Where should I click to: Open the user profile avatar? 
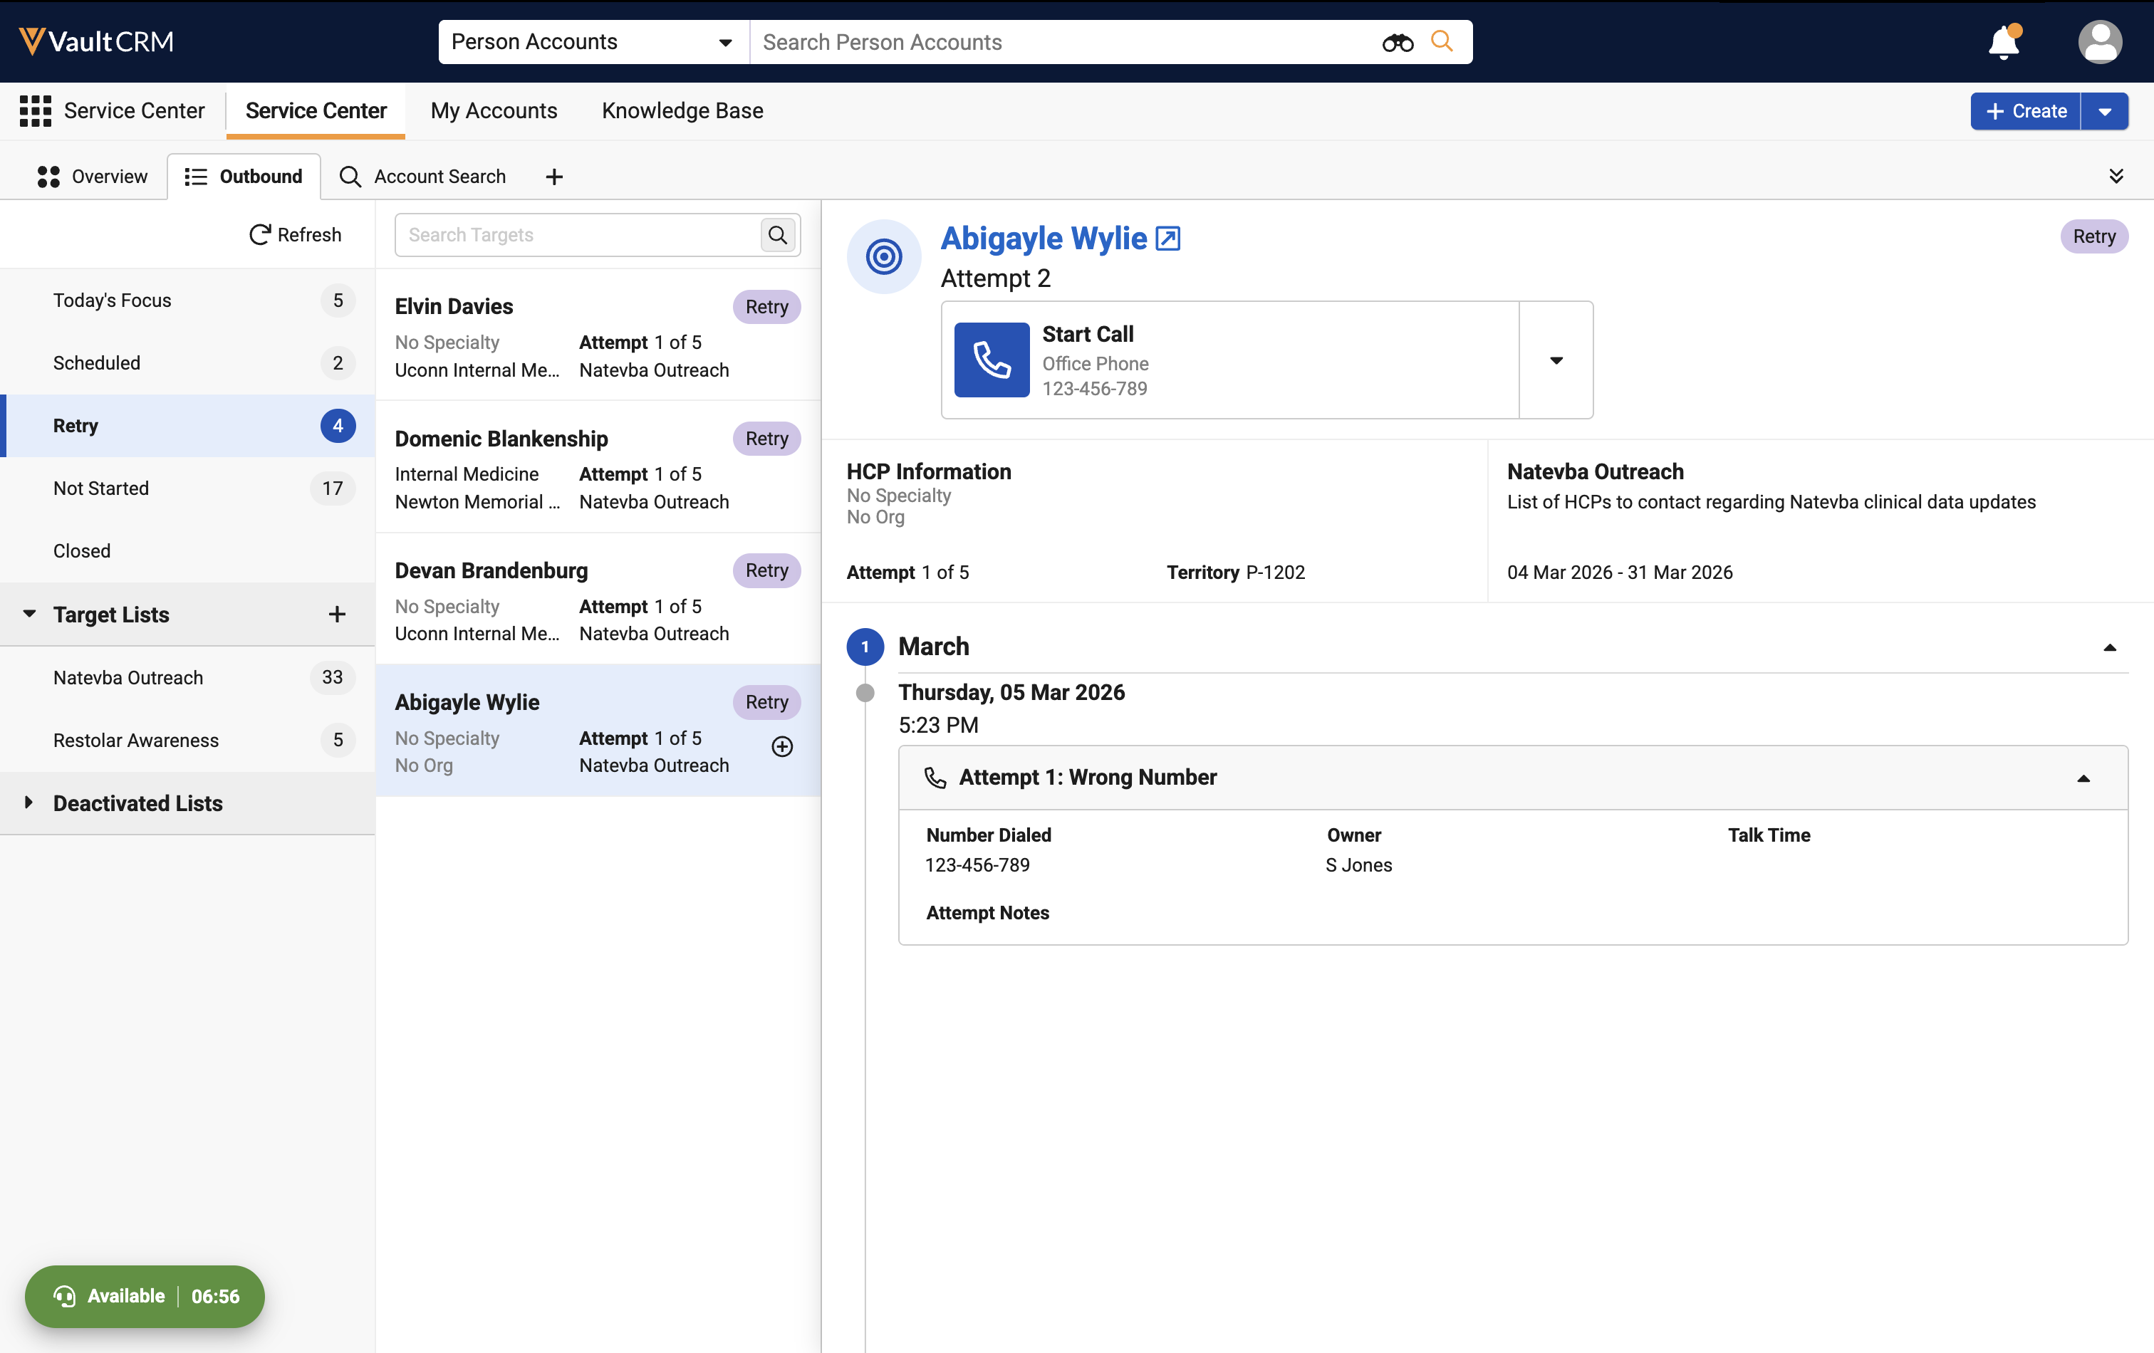click(x=2099, y=42)
